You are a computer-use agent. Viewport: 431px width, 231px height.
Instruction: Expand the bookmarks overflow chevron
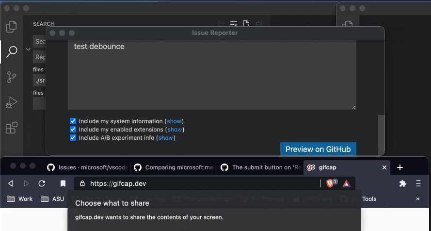click(x=418, y=199)
